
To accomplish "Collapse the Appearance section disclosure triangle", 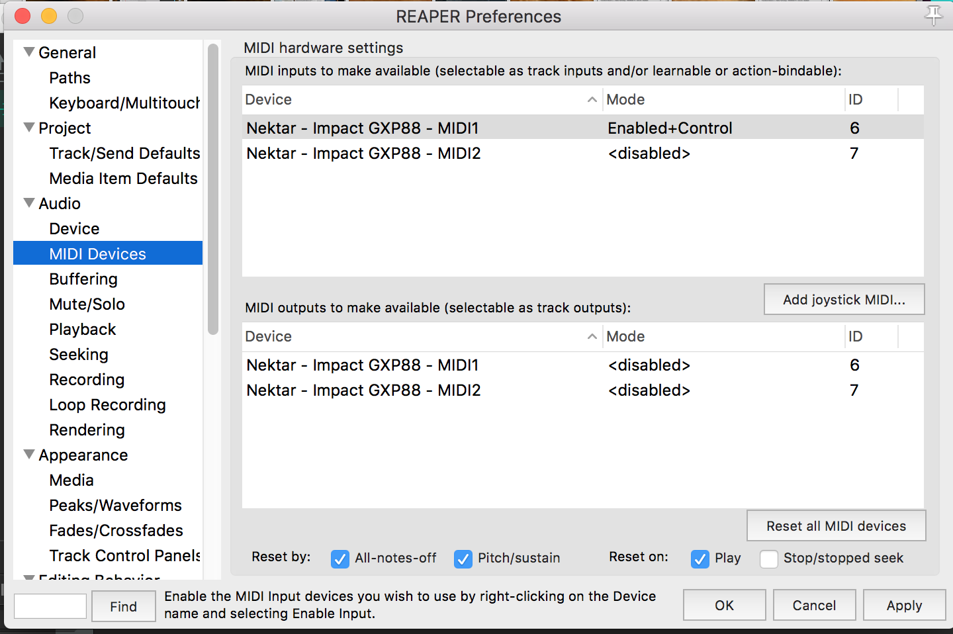I will (28, 454).
